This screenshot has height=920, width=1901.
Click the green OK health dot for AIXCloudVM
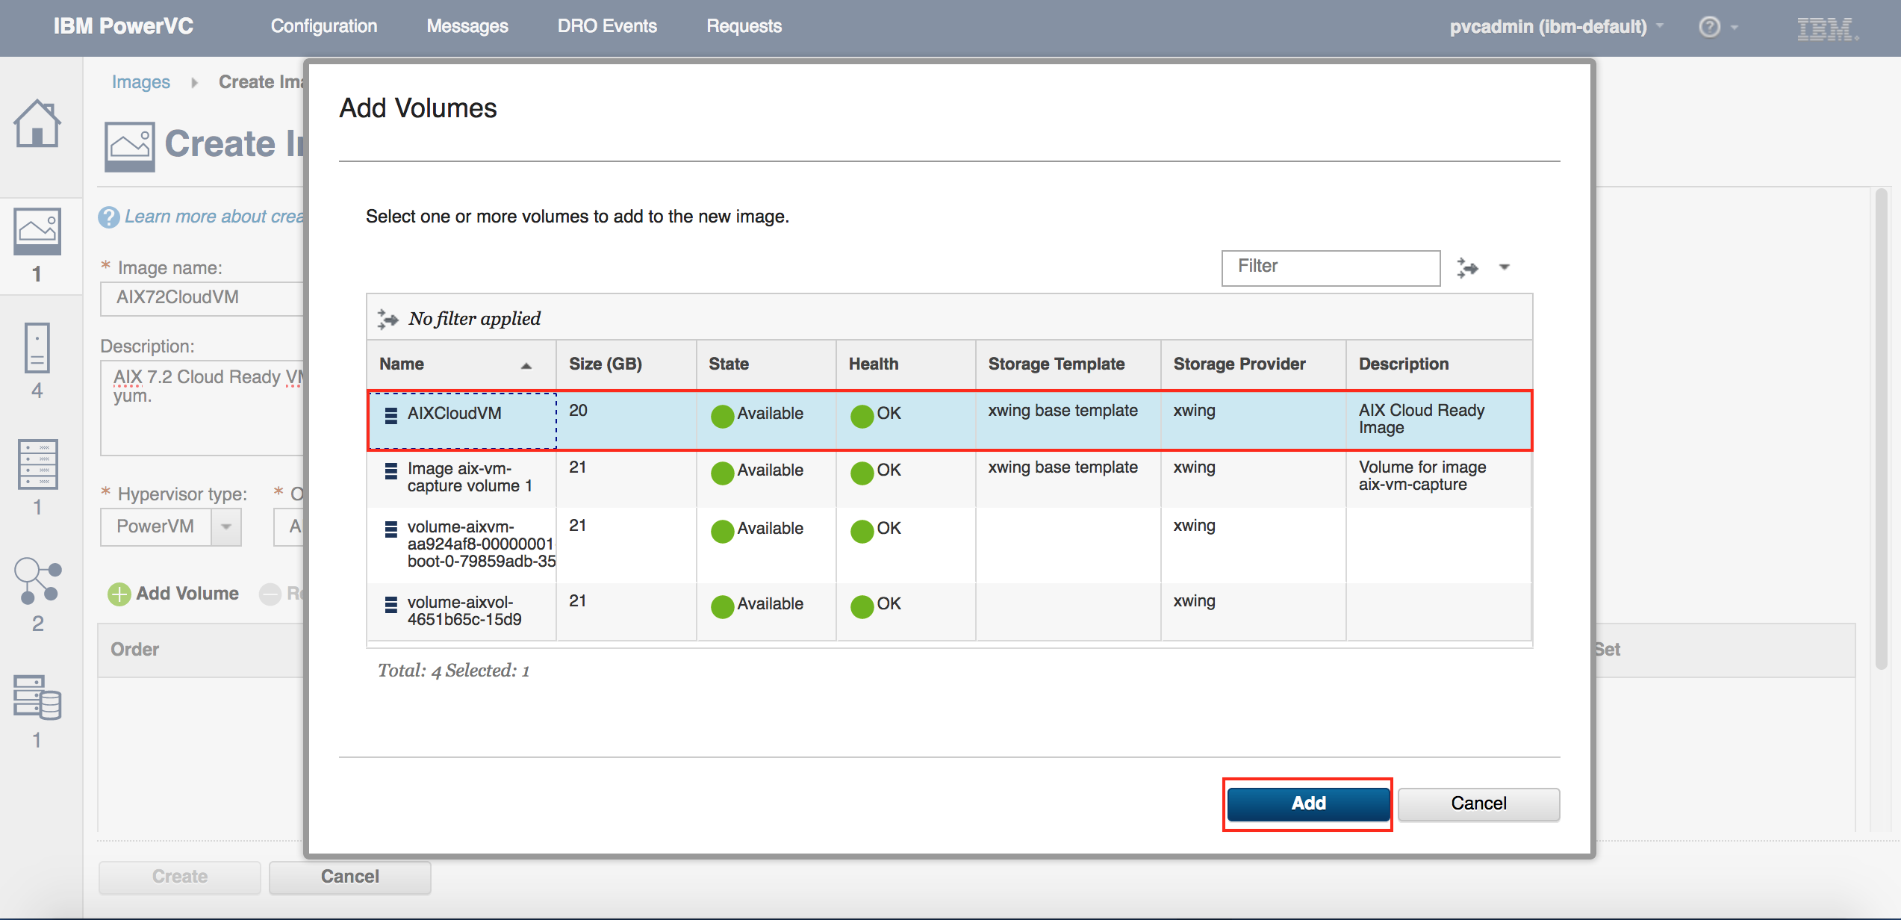(x=862, y=416)
